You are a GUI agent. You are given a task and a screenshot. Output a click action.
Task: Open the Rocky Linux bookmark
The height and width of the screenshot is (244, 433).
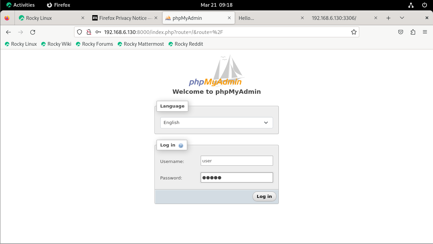point(21,44)
